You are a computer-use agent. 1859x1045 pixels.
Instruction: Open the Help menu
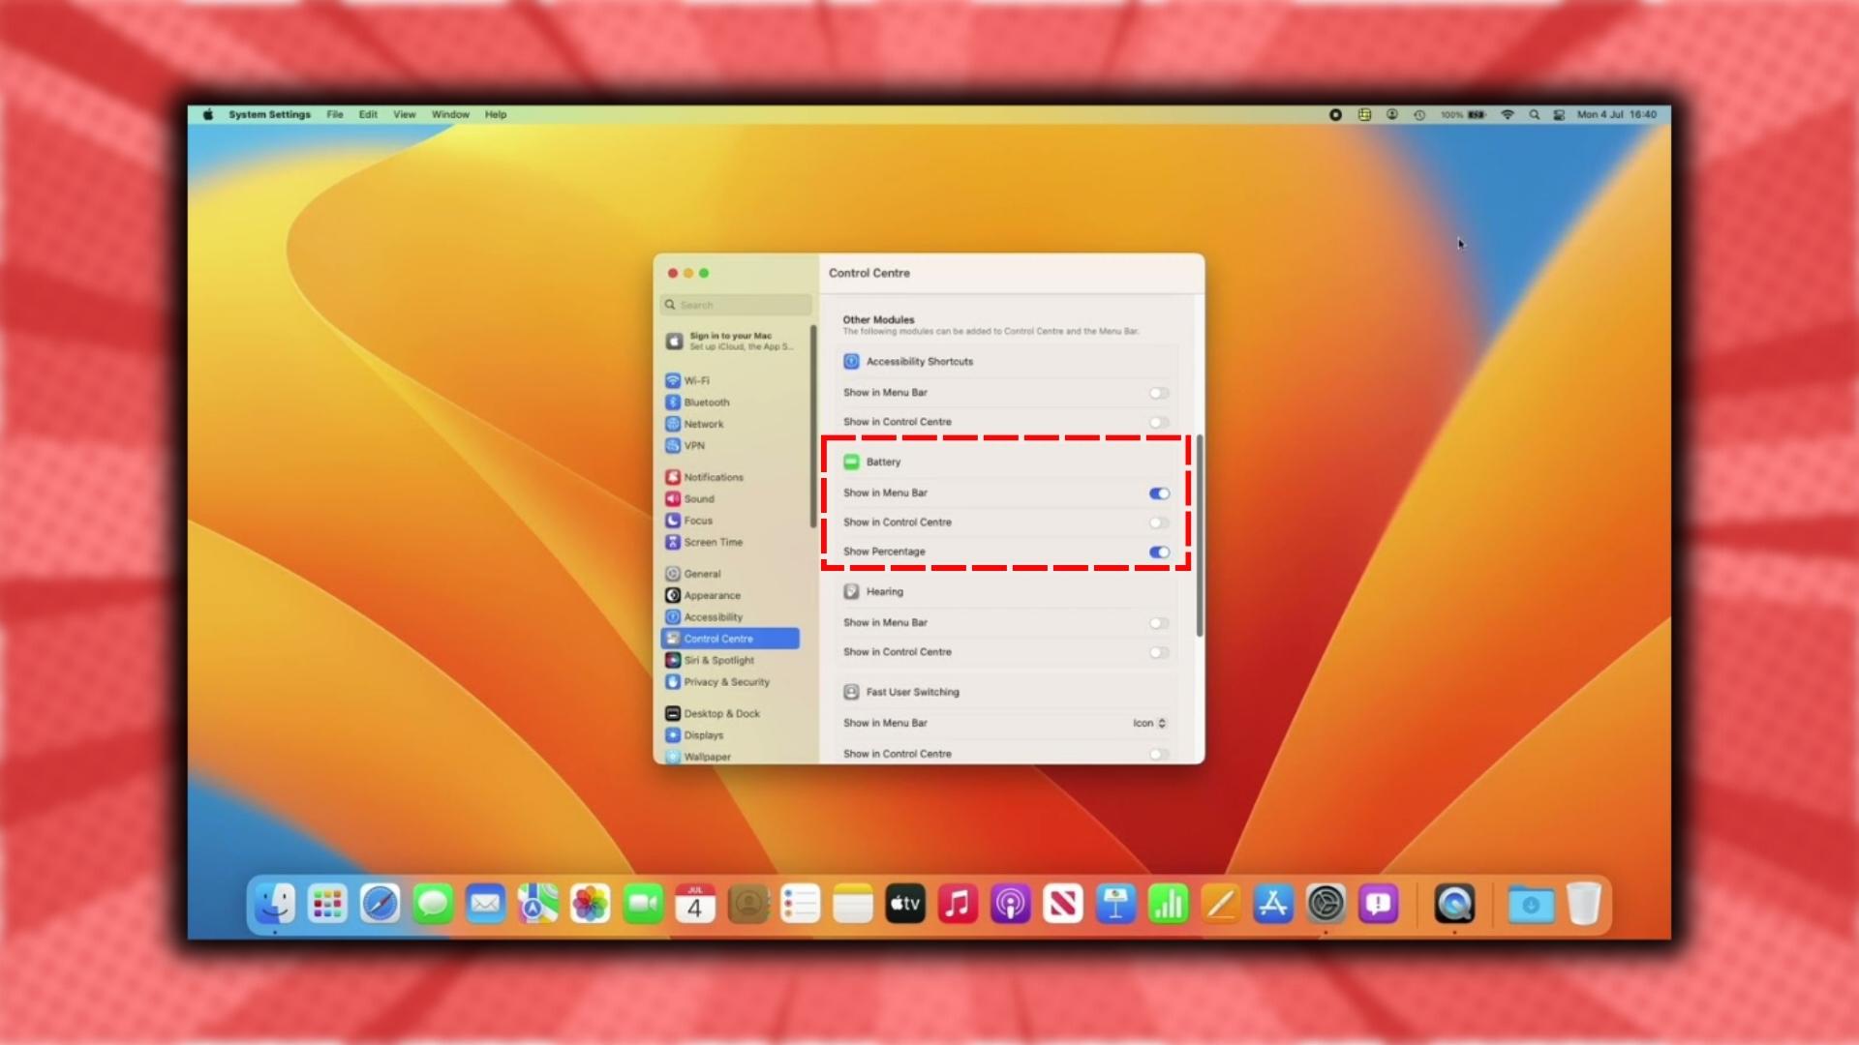pos(496,114)
